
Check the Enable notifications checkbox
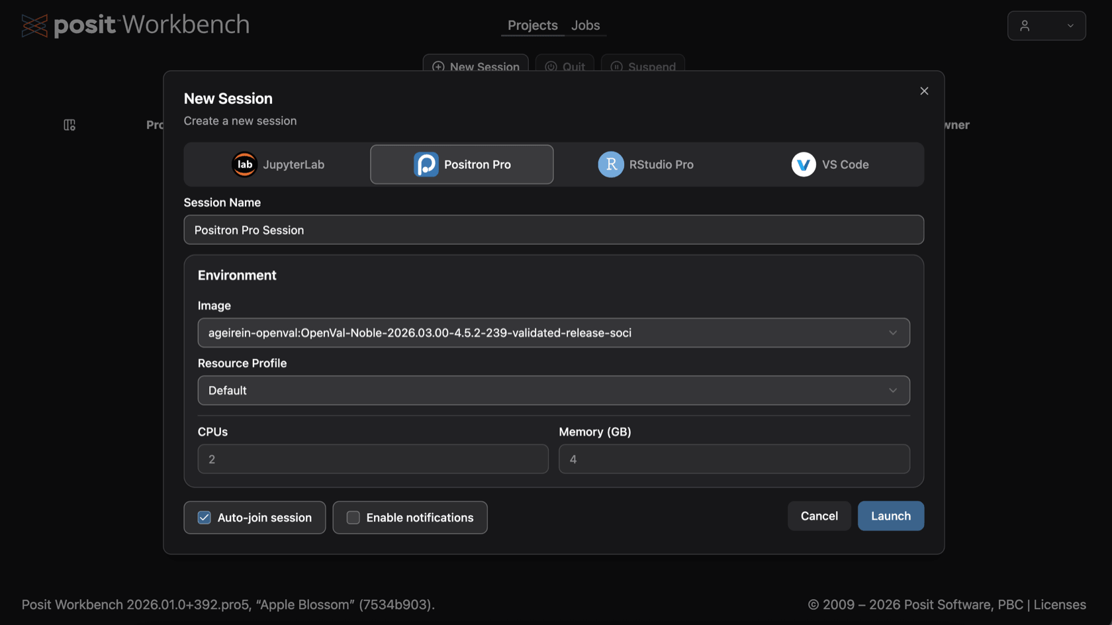coord(353,518)
